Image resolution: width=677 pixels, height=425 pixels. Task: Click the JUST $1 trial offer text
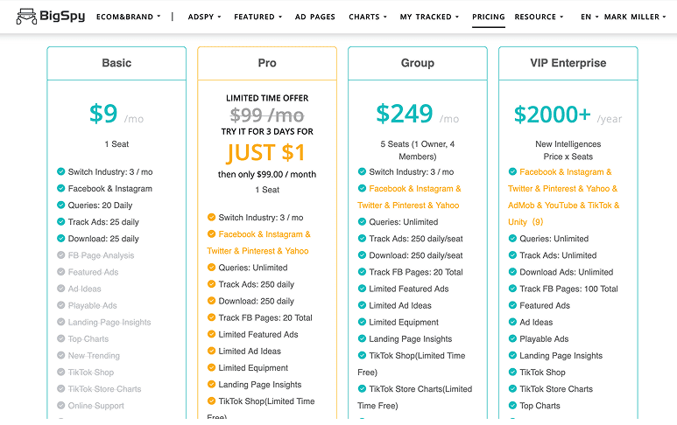[267, 152]
